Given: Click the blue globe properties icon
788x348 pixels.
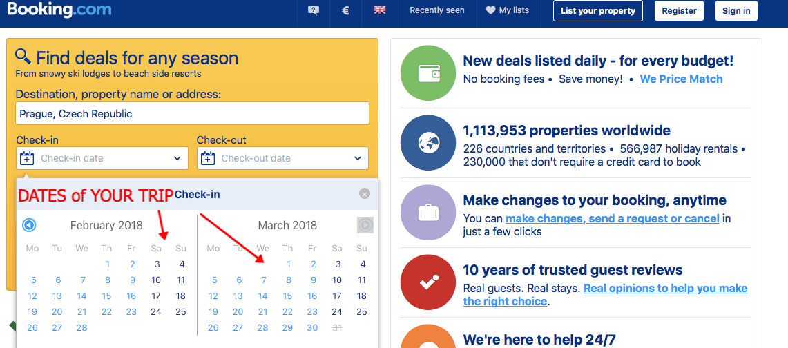Looking at the screenshot, I should point(429,143).
